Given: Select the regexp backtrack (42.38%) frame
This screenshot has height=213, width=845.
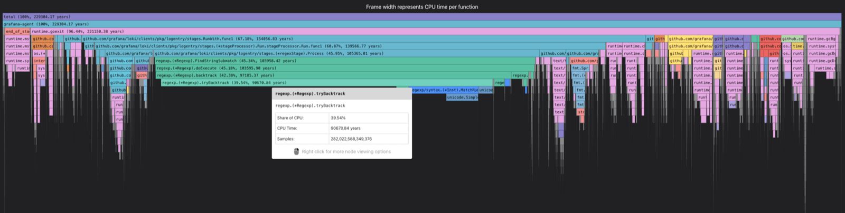Looking at the screenshot, I should pos(333,75).
